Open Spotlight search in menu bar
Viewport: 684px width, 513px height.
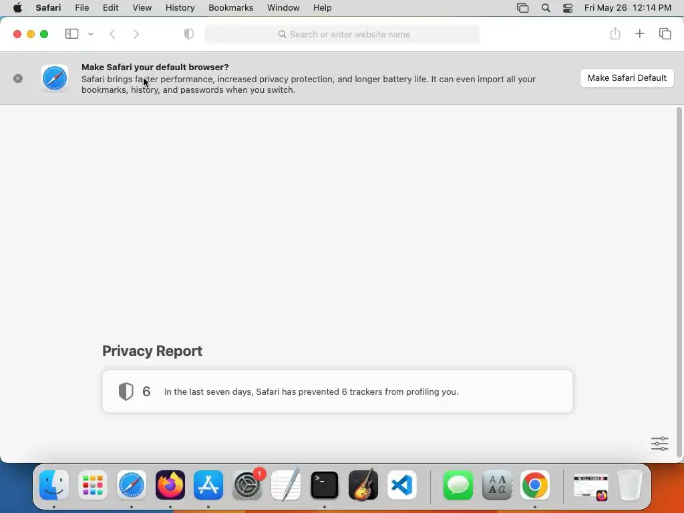[x=545, y=8]
